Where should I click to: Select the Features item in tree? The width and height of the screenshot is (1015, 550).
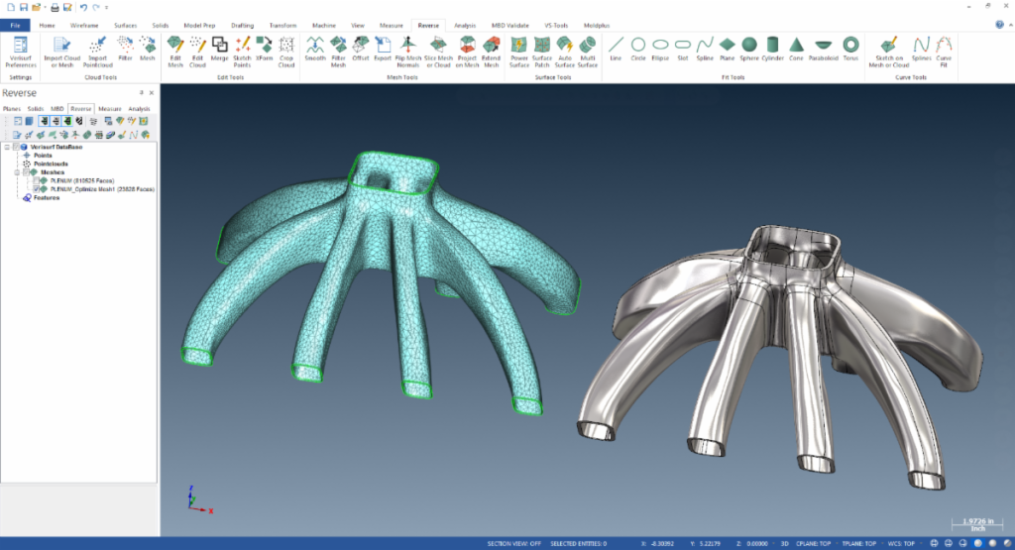47,197
